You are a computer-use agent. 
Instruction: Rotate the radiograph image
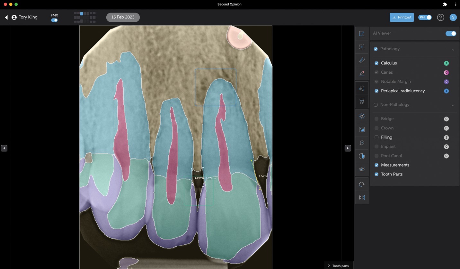pyautogui.click(x=362, y=184)
